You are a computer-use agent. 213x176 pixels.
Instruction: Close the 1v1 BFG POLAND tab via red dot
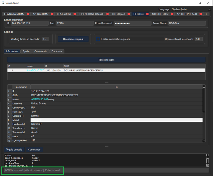(201, 14)
